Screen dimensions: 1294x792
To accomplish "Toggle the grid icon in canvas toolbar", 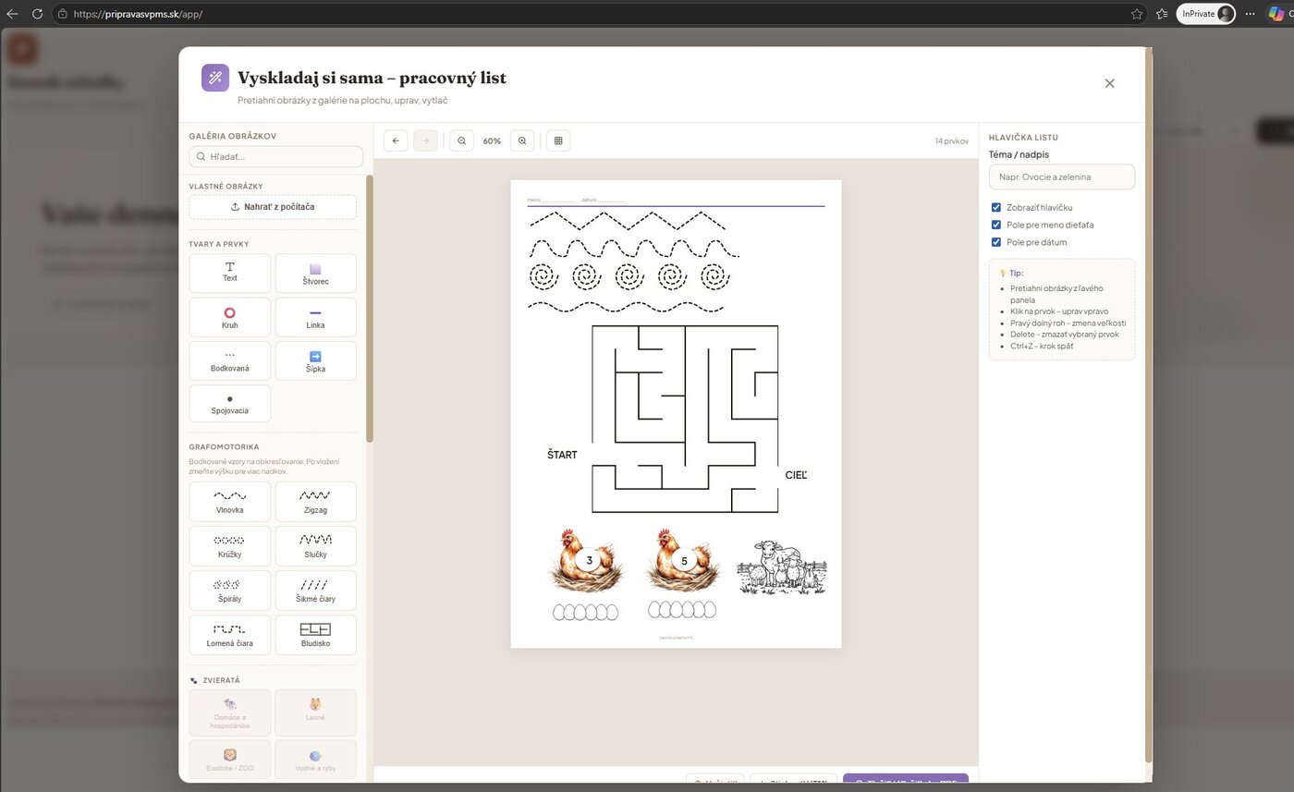I will [x=558, y=140].
